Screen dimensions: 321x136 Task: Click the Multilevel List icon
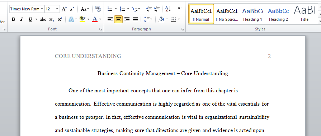click(134, 9)
